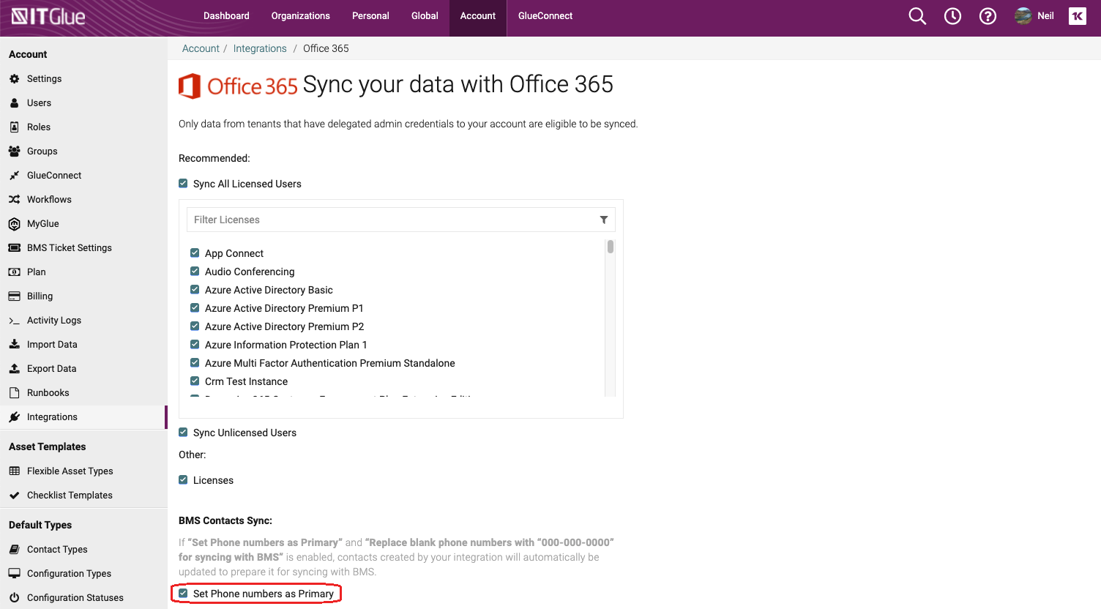Click the Filter Licenses input field
This screenshot has height=609, width=1101.
pos(401,220)
